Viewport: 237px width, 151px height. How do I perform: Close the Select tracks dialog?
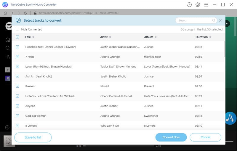pos(221,20)
